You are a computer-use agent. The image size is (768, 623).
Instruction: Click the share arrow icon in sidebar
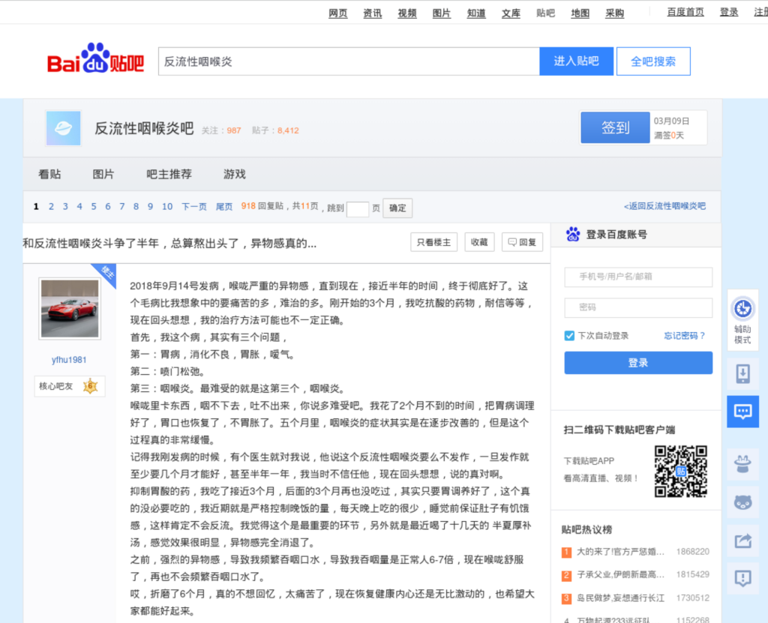point(742,541)
